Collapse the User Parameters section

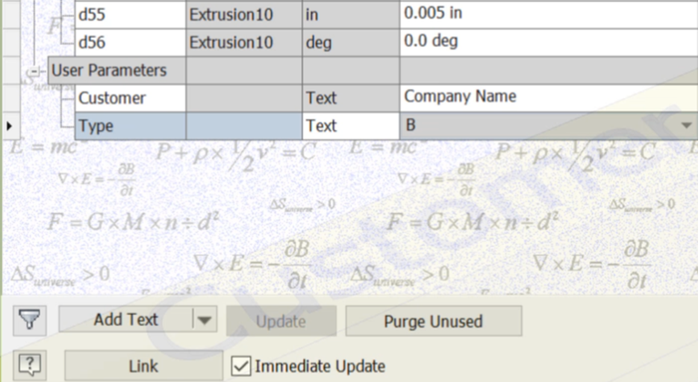point(34,71)
